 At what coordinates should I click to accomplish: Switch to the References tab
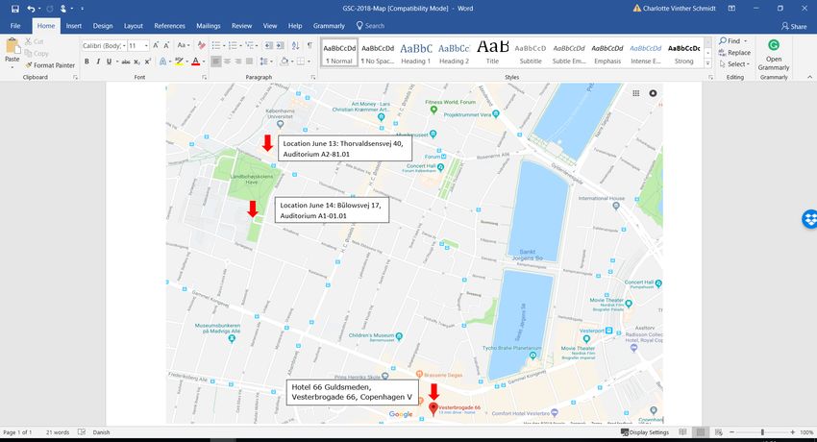(169, 26)
